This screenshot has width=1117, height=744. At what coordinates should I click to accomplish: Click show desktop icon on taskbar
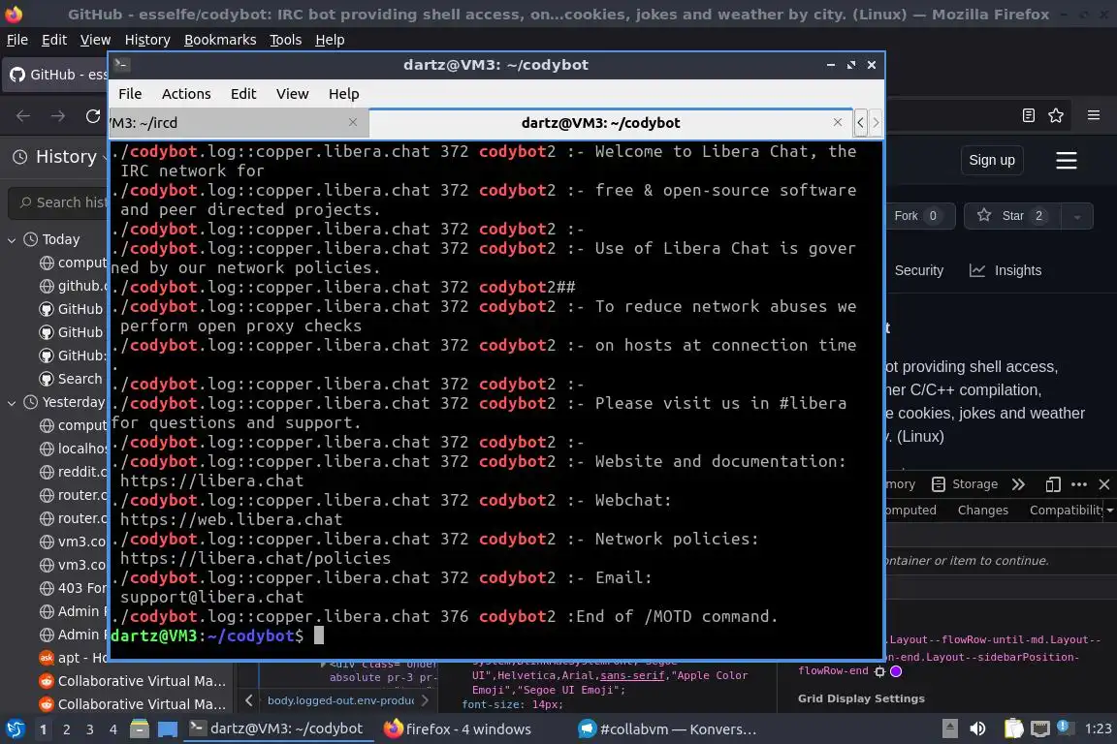[x=168, y=729]
